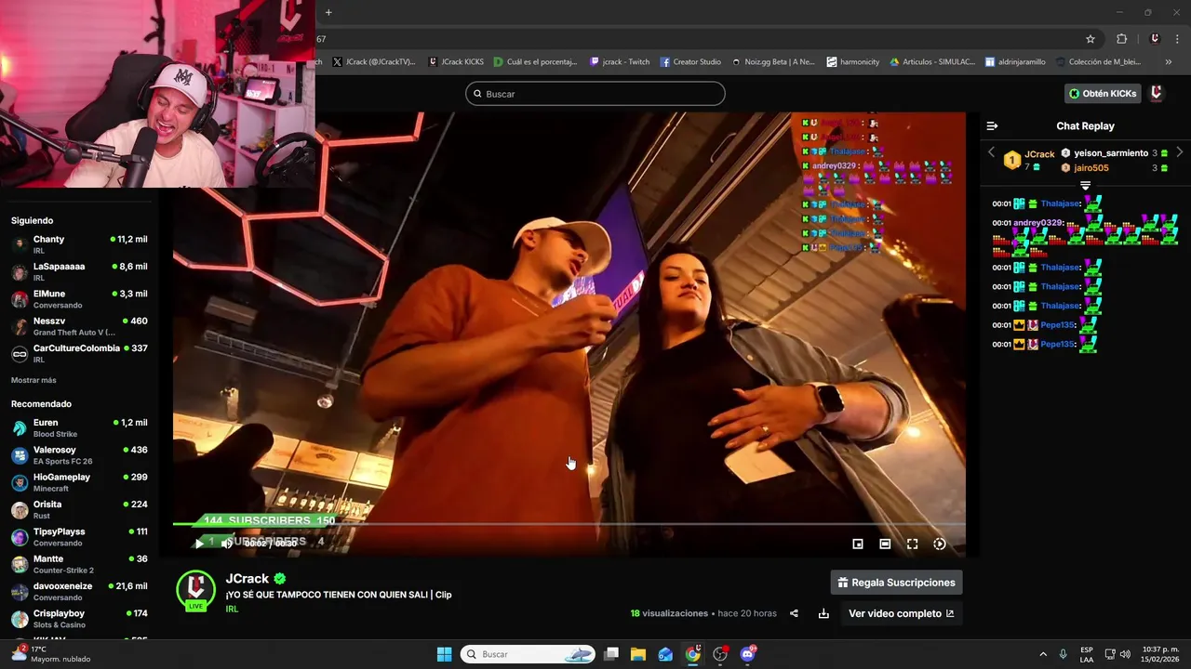Open Mantte recommended channel
1191x669 pixels.
coord(79,564)
